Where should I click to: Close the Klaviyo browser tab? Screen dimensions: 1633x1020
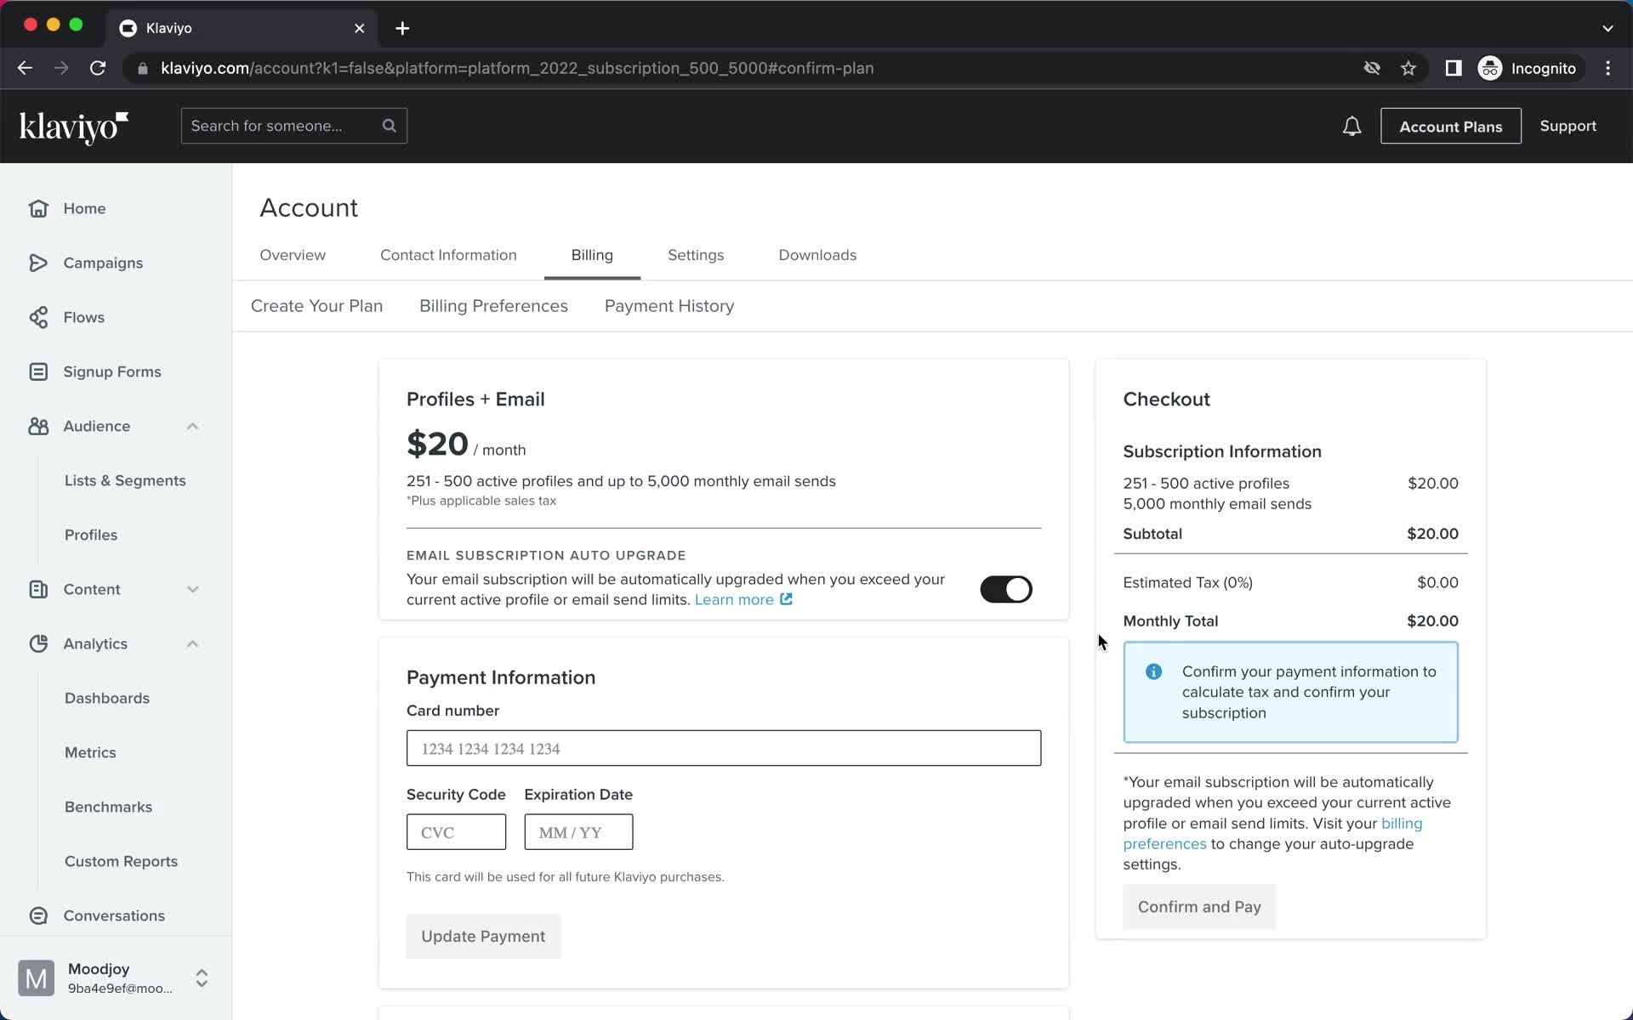[360, 28]
